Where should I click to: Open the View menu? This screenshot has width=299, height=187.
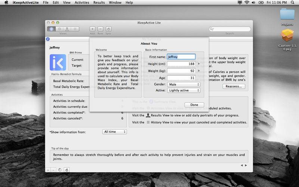pos(67,3)
